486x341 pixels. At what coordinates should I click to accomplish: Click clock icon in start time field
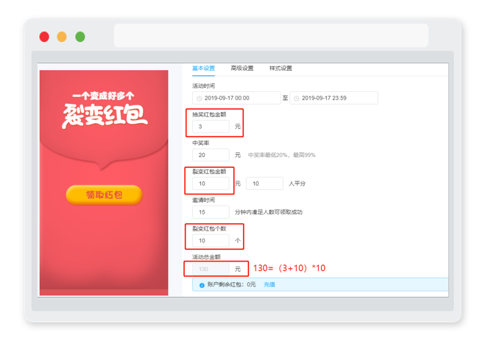click(200, 98)
